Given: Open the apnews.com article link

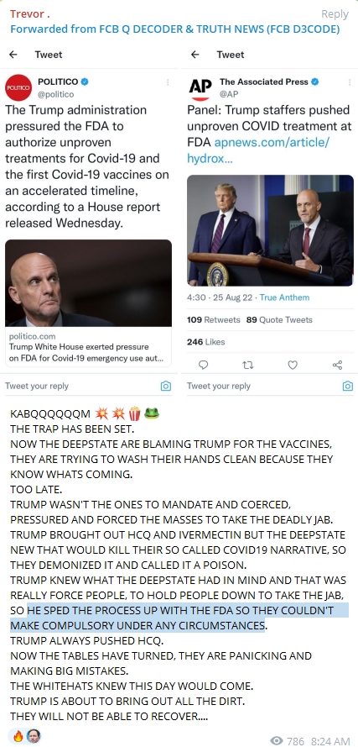Looking at the screenshot, I should (x=257, y=150).
